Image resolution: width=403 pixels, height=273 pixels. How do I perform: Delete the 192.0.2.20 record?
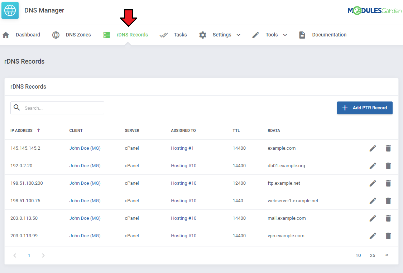coord(388,166)
